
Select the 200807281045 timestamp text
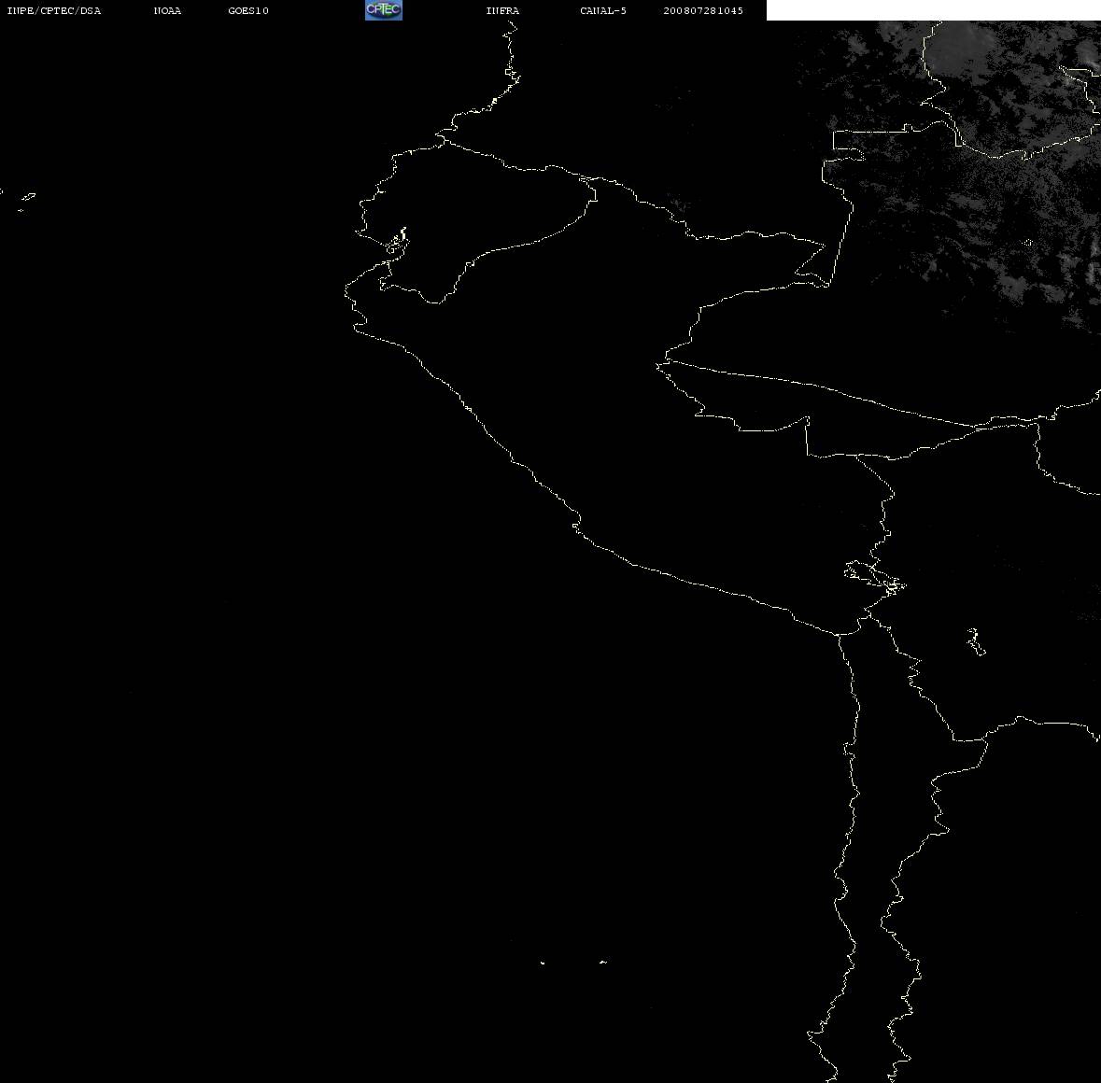tap(703, 10)
